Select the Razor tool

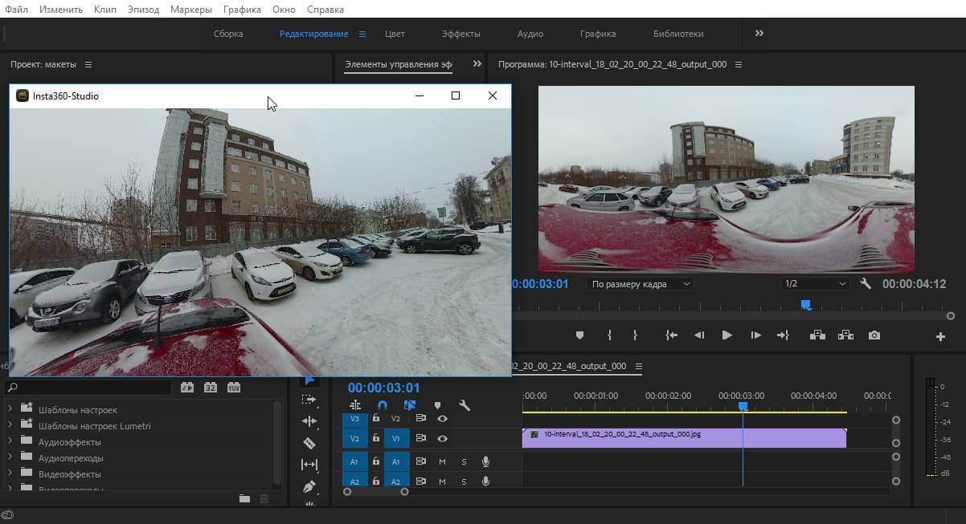click(x=309, y=443)
